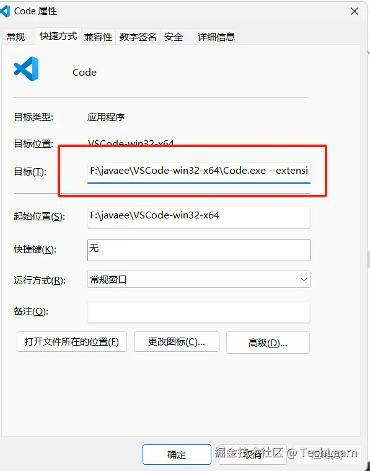
Task: Switch to the 安全 tab
Action: [x=174, y=37]
